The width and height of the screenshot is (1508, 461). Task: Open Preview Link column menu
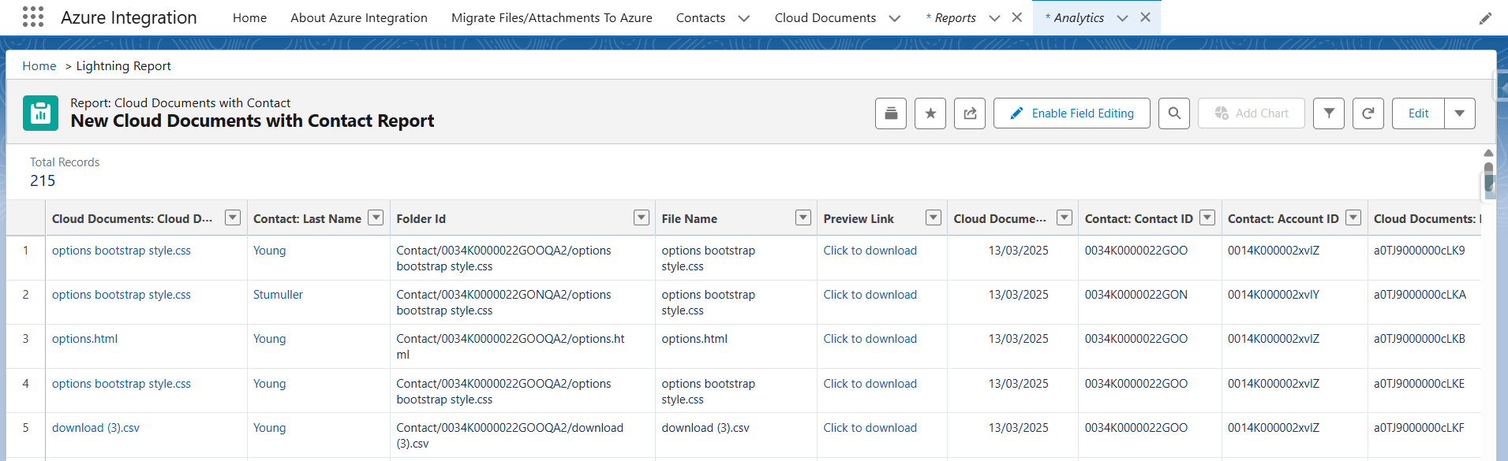(x=934, y=217)
